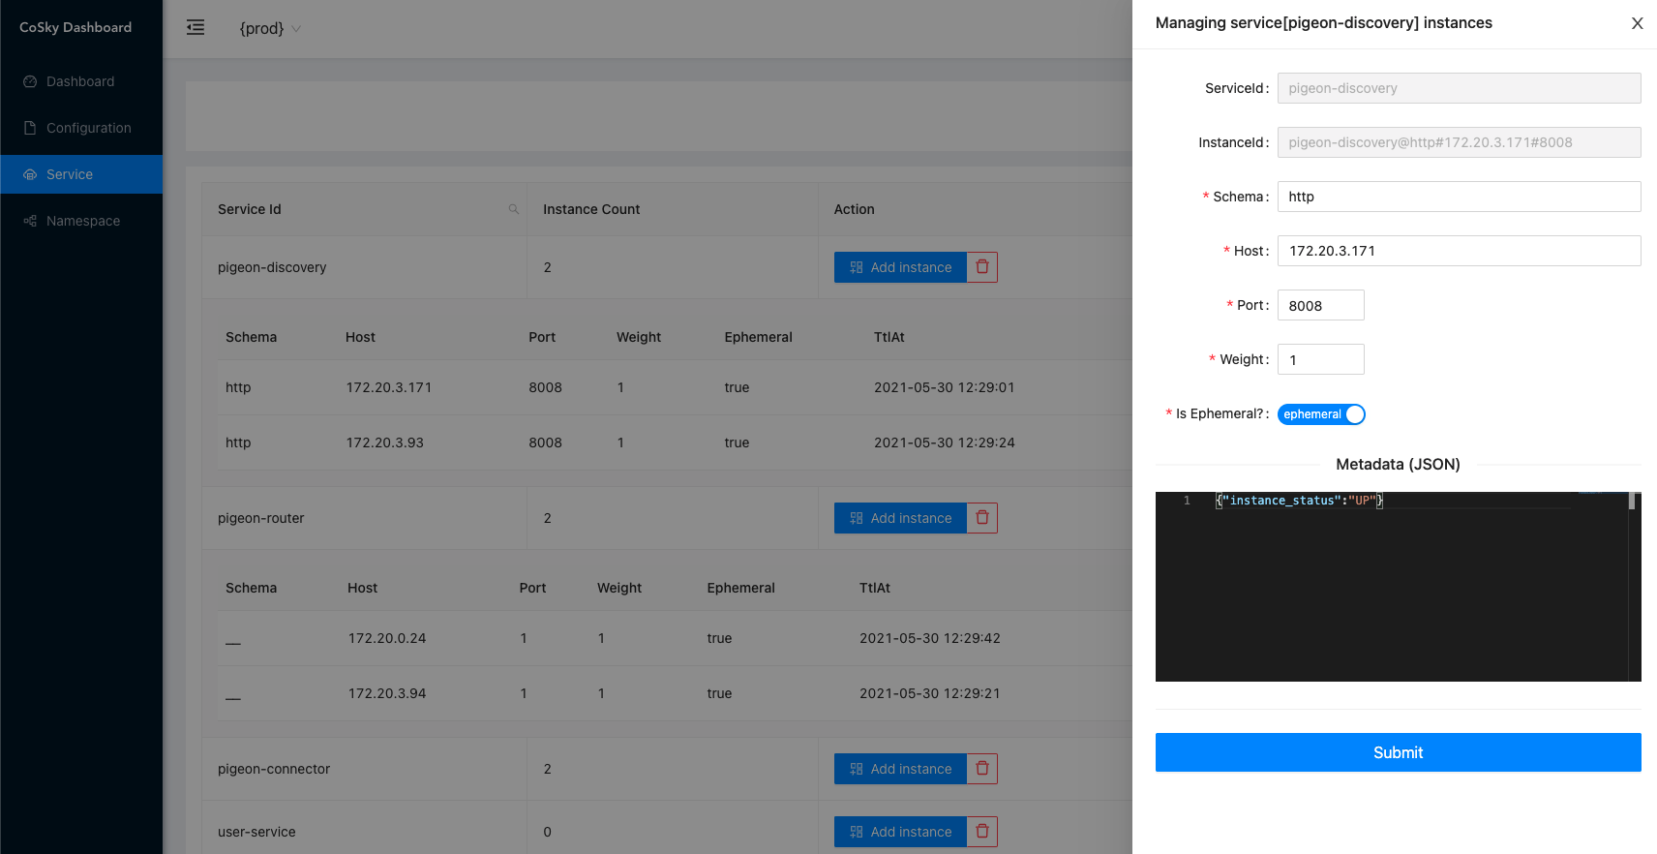Viewport: 1657px width, 854px height.
Task: Click host 172.20.3.171 in instance table
Action: (389, 387)
